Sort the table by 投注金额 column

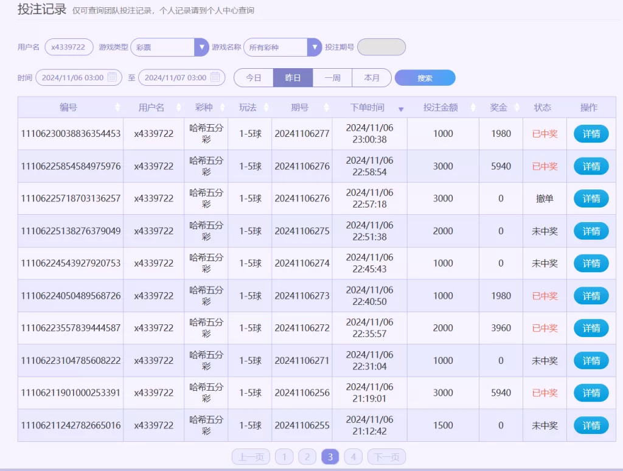[473, 107]
